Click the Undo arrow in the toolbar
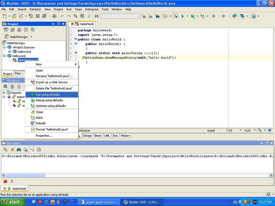This screenshot has width=275, height=206. pyautogui.click(x=62, y=16)
